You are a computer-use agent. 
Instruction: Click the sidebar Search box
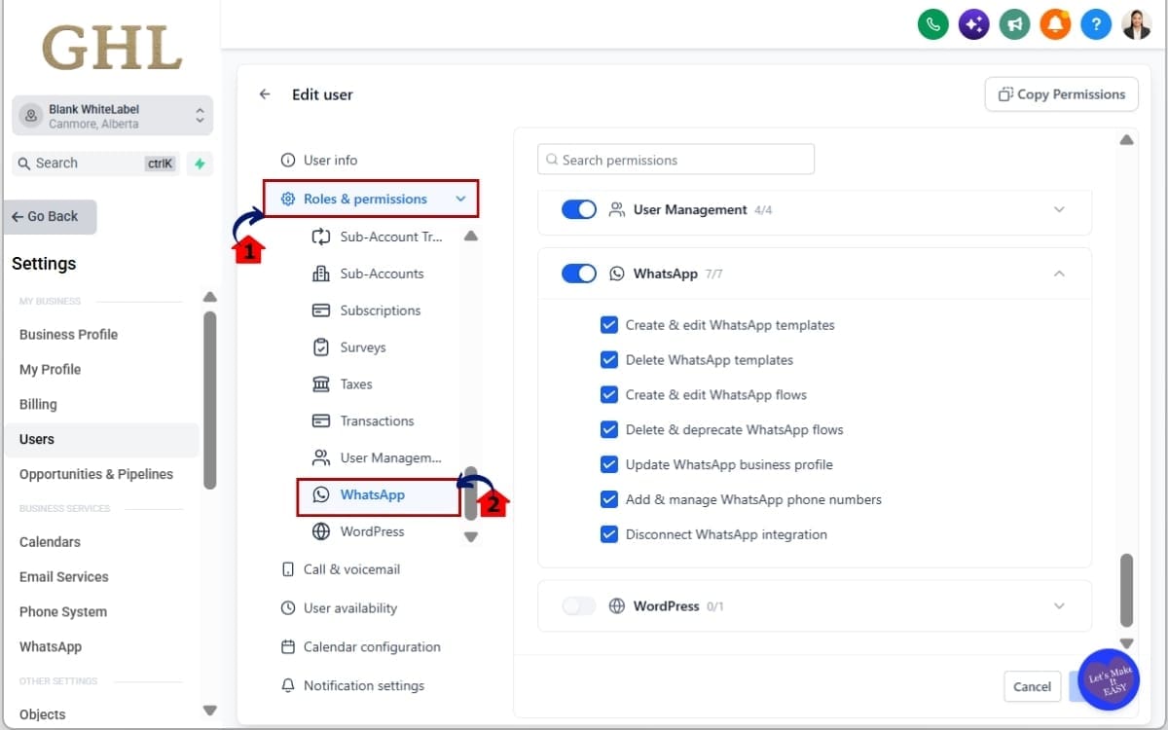(97, 164)
